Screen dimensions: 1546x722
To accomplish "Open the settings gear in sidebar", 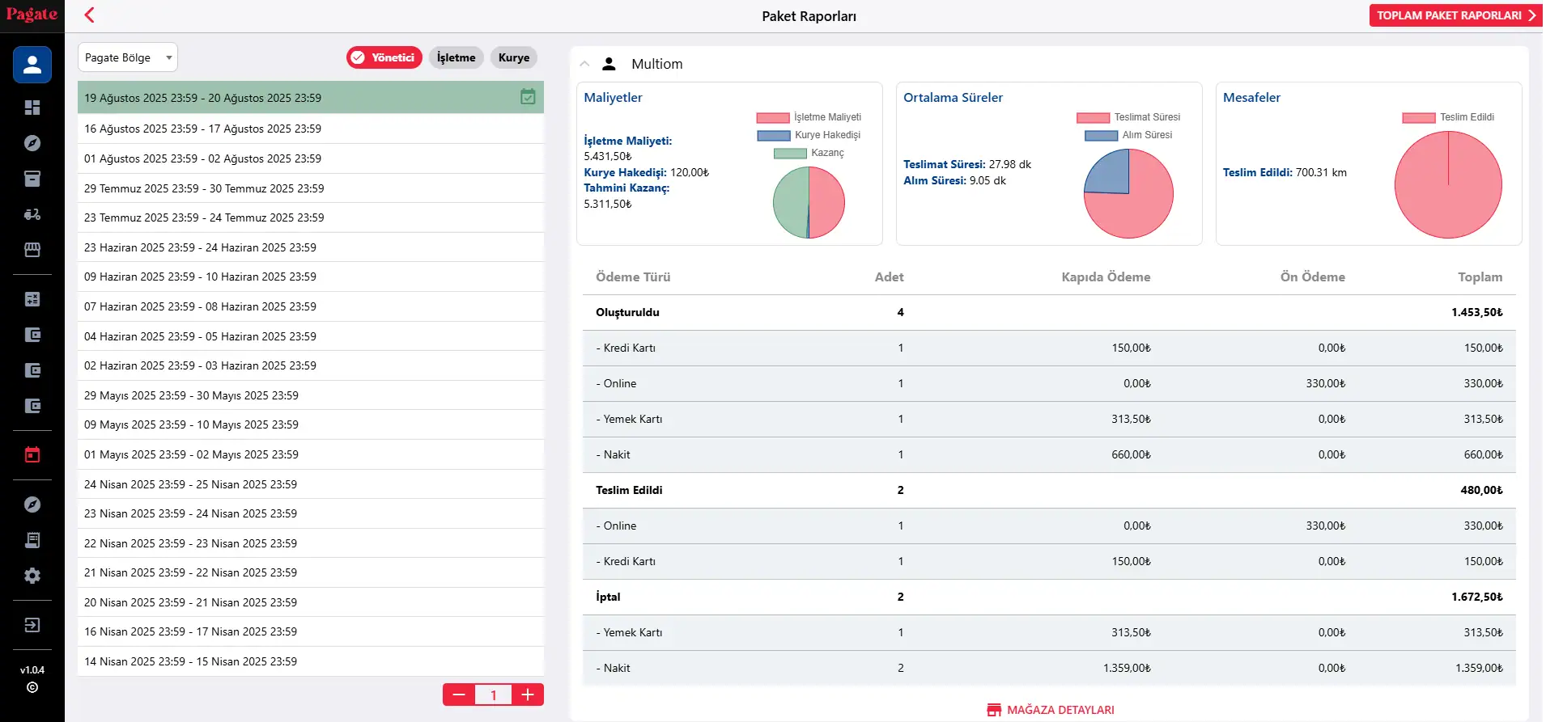I will (32, 576).
